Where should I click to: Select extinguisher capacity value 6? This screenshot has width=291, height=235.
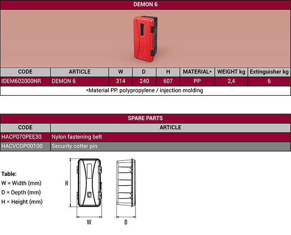click(269, 81)
